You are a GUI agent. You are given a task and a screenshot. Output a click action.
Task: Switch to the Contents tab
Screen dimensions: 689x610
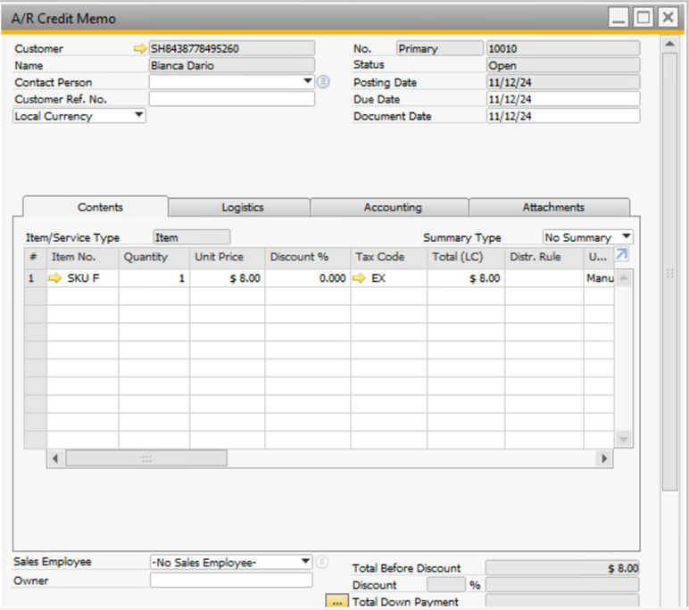[100, 207]
